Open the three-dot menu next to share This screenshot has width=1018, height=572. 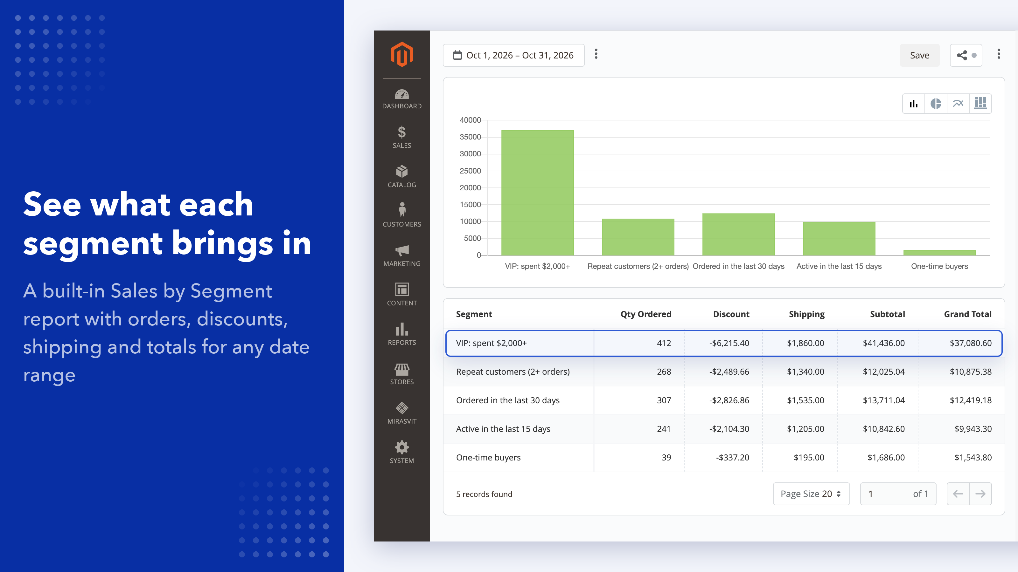[x=999, y=54]
